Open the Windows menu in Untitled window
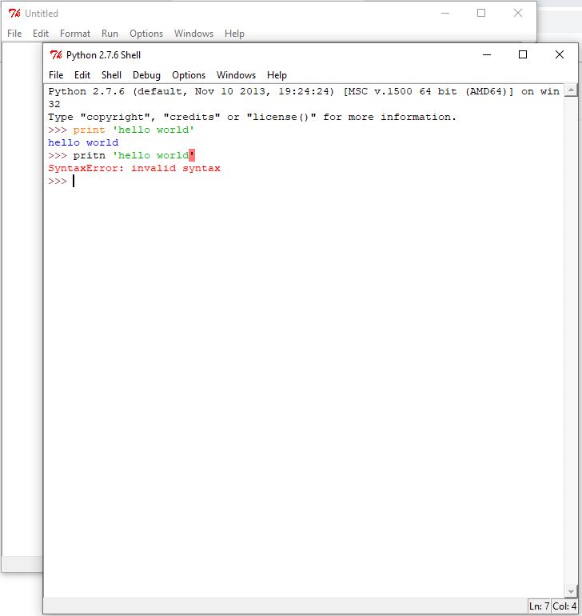The image size is (582, 616). (194, 34)
